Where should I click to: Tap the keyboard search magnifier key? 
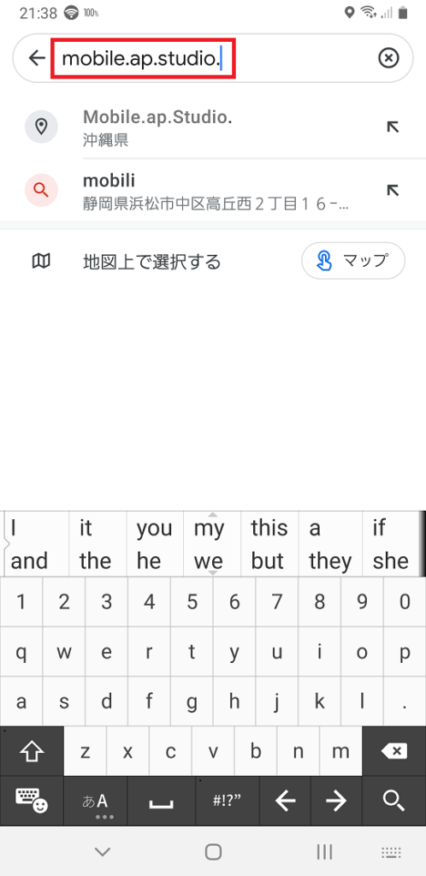point(394,801)
